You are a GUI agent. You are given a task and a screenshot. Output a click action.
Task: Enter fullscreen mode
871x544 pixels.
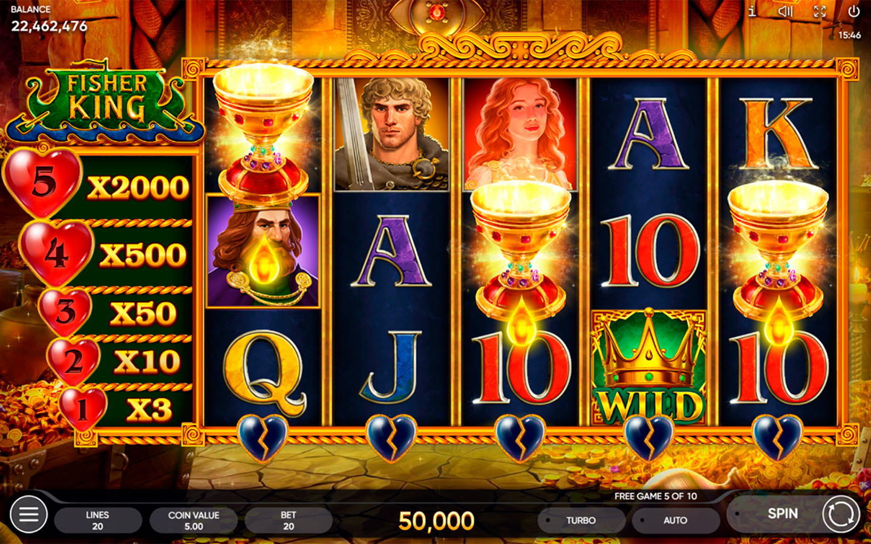[820, 11]
